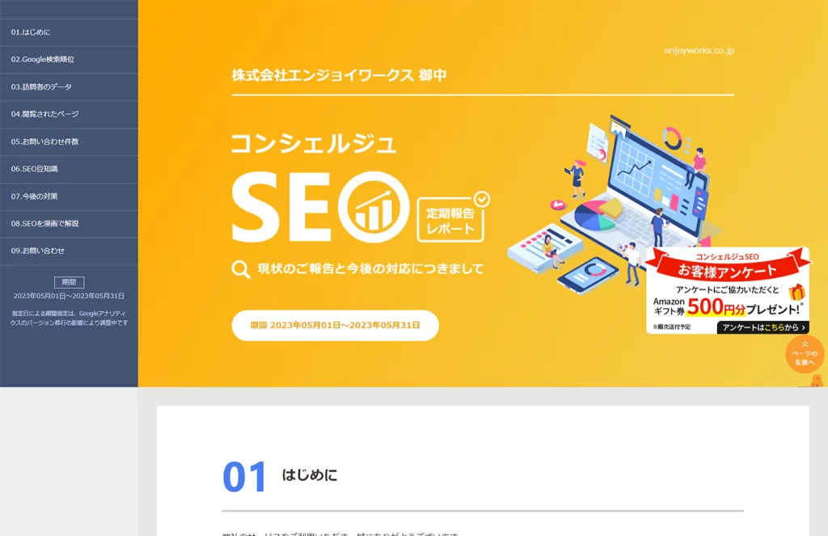Click the magnifying glass search icon
828x536 pixels.
pos(239,269)
